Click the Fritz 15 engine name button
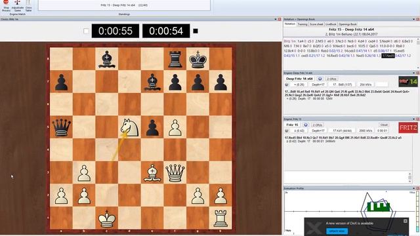The width and height of the screenshot is (420, 236). pos(292,125)
